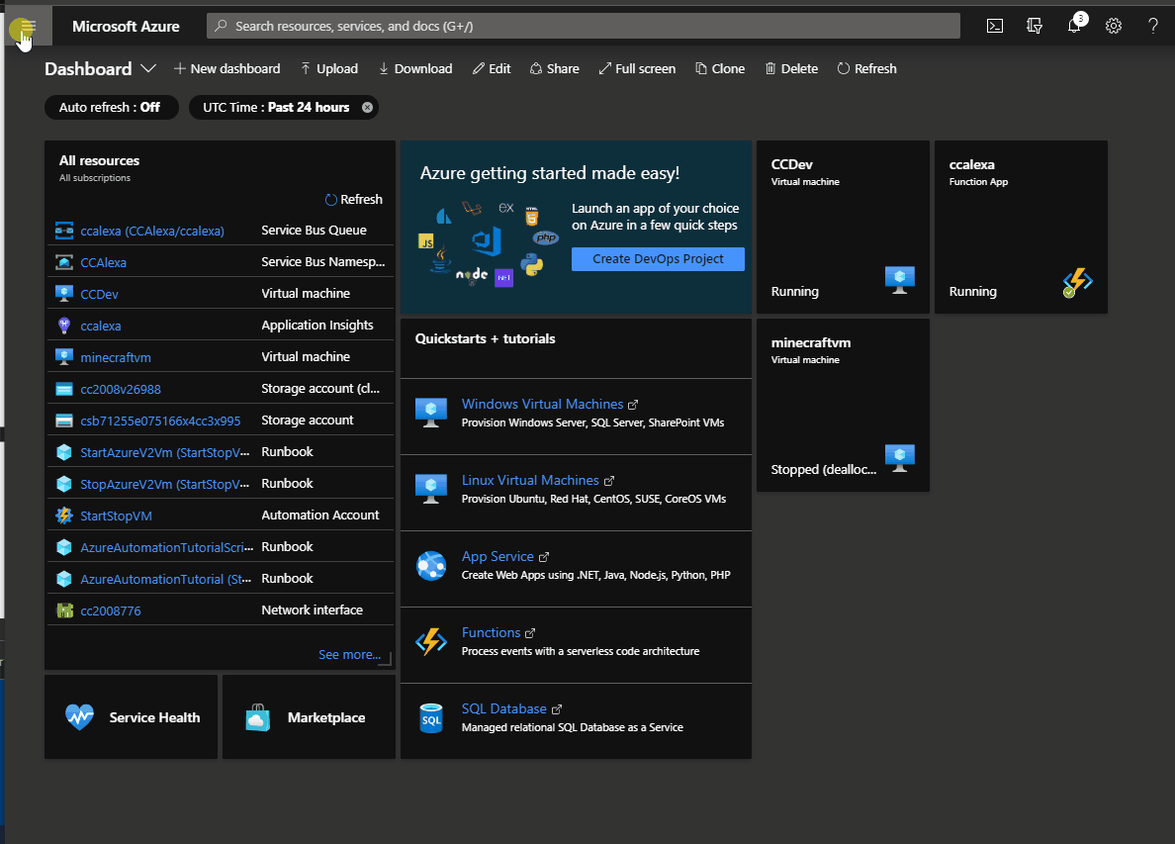Open the StartAzureV2Vm runbook link
The image size is (1175, 844).
[x=165, y=452]
